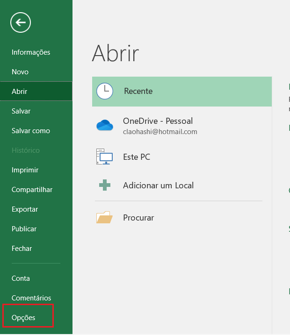Select Novo in the sidebar

(20, 72)
